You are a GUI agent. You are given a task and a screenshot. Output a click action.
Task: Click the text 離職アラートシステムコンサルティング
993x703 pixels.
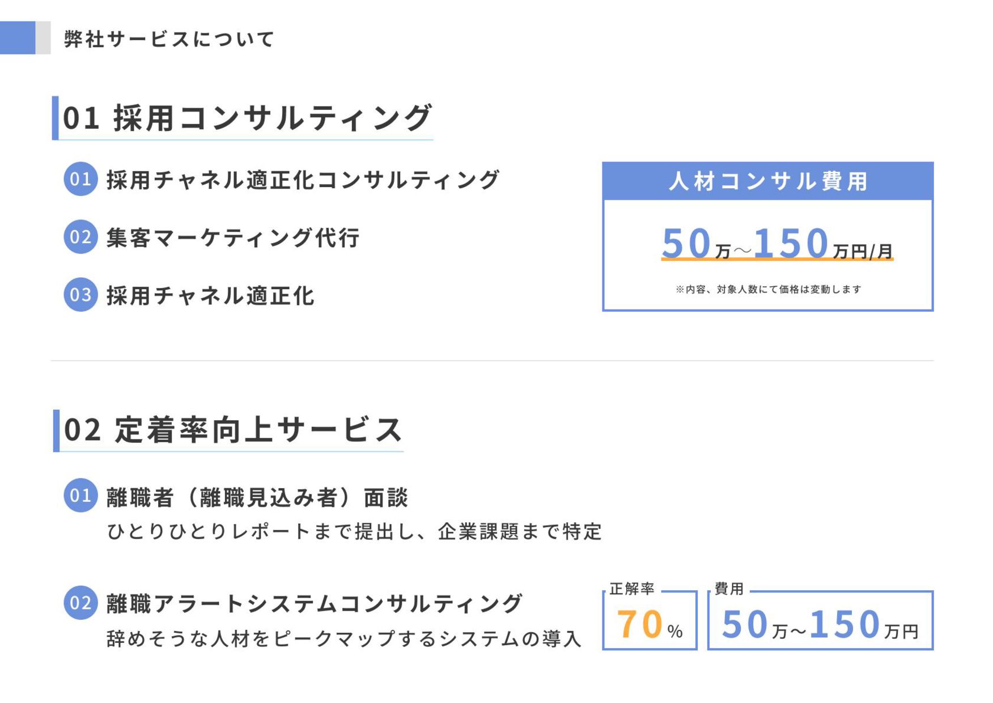pyautogui.click(x=314, y=604)
